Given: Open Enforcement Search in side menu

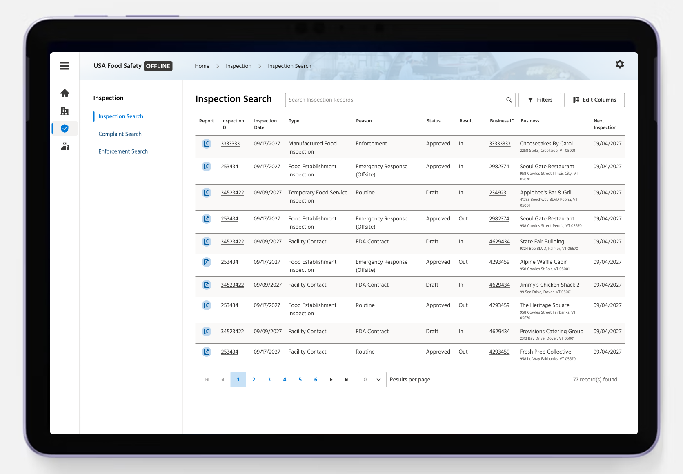Looking at the screenshot, I should coord(123,151).
